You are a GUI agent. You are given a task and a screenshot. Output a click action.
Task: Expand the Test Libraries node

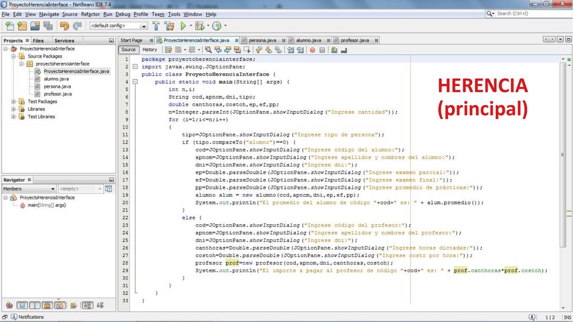click(x=13, y=117)
